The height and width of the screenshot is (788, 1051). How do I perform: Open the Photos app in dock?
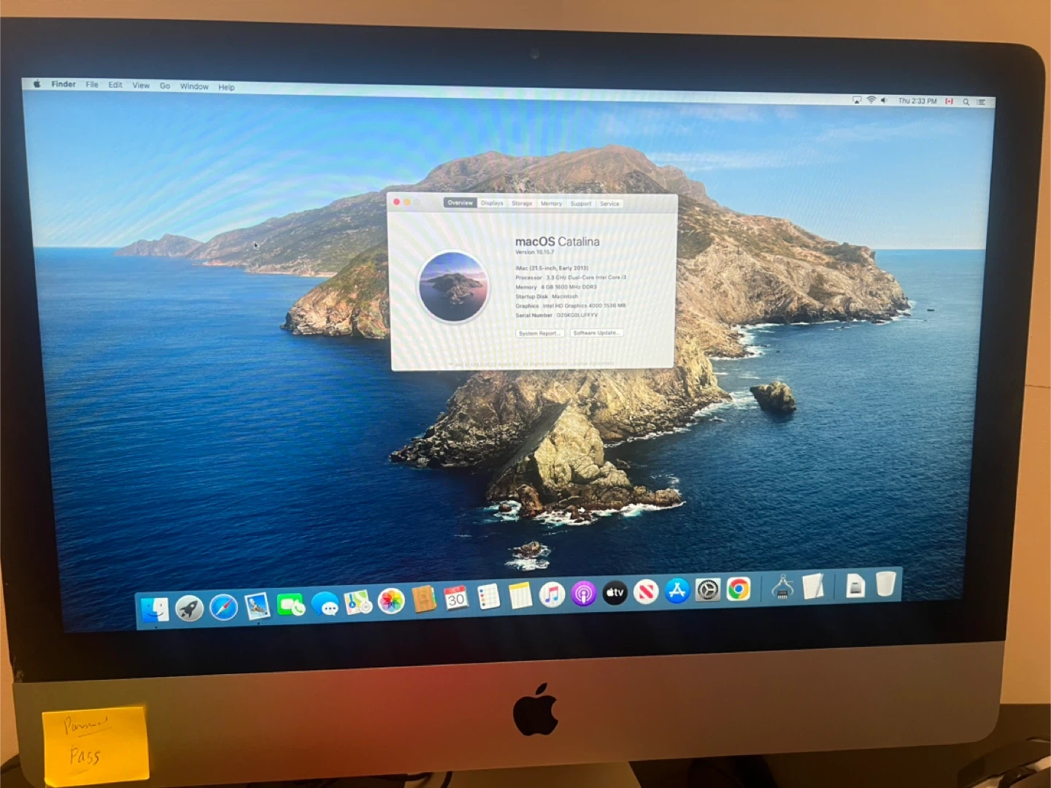point(391,601)
